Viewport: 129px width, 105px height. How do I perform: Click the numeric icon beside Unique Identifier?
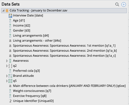point(10,101)
